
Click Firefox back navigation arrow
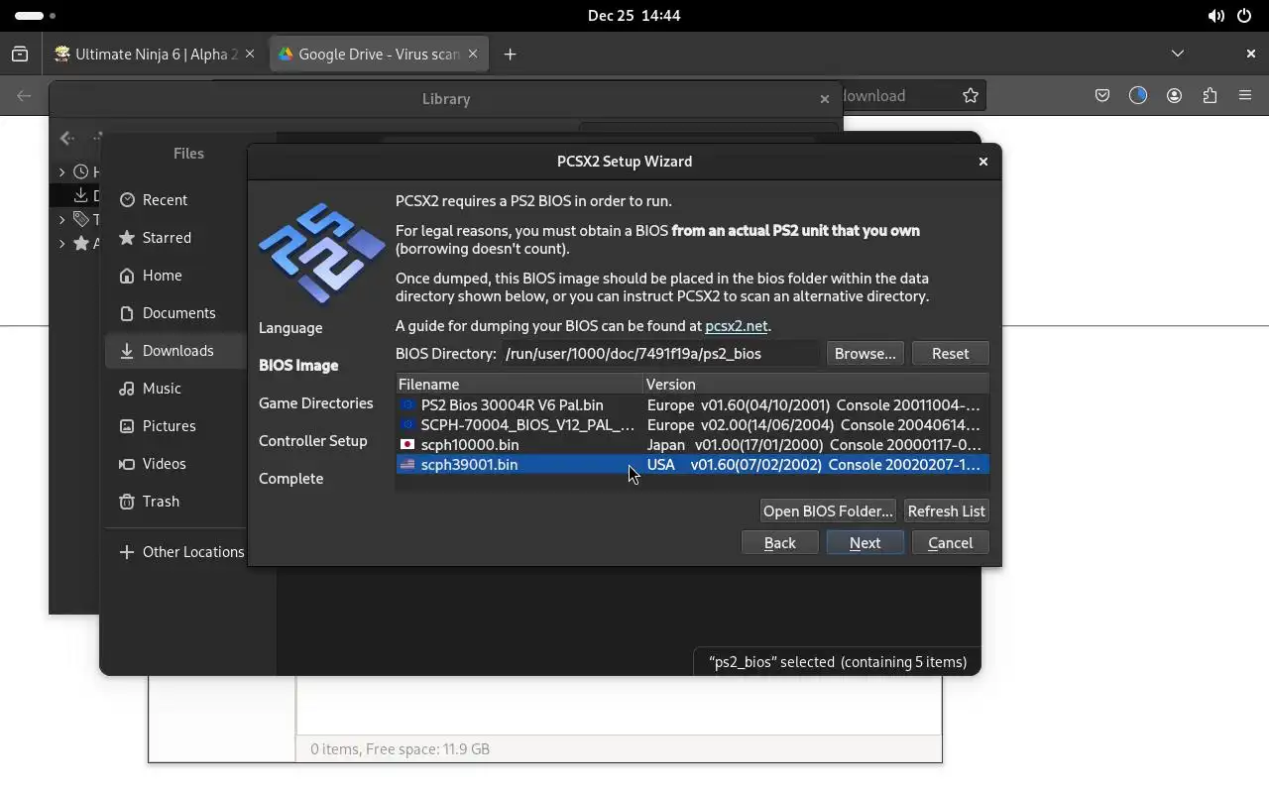[24, 95]
